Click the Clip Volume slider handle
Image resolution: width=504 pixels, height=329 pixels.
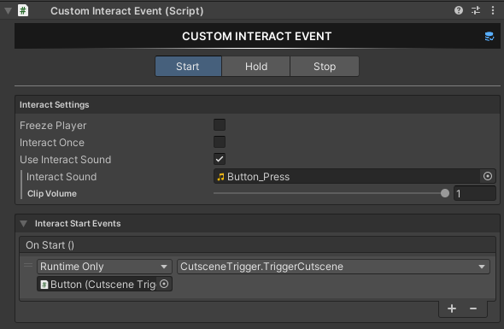click(x=445, y=193)
